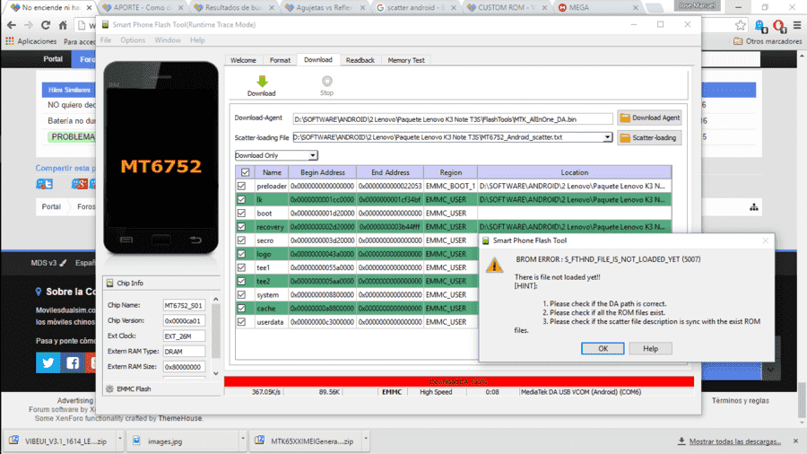Screen dimensions: 807x454
Task: Open the Chrome hamburger menu icon
Action: [x=797, y=25]
